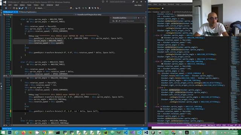Image resolution: width=241 pixels, height=135 pixels.
Task: Open the class navigation dropdown TJVBlocker
Action: pyautogui.click(x=38, y=15)
